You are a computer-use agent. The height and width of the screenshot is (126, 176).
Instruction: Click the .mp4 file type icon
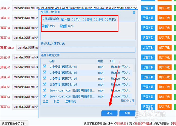tap(65, 26)
